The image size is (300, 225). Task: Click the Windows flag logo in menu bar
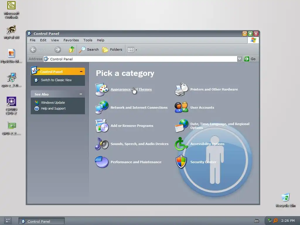pyautogui.click(x=253, y=40)
